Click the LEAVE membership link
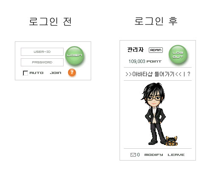212x169 pixels. [x=176, y=155]
